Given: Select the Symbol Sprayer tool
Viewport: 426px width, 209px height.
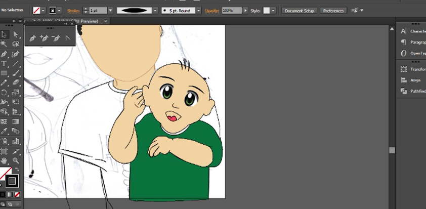Looking at the screenshot, I should (4, 141).
